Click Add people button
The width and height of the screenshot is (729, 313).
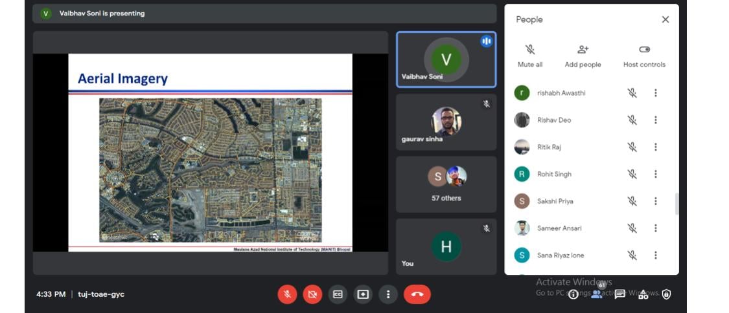point(583,56)
